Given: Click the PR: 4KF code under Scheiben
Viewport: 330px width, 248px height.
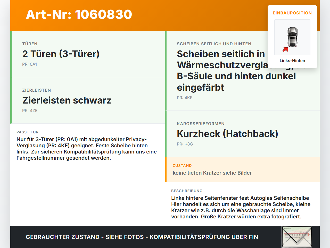Looking at the screenshot, I should coord(185,98).
